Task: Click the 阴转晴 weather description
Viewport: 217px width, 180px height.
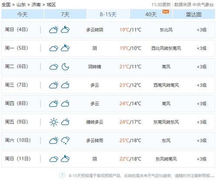Action: [x=95, y=67]
